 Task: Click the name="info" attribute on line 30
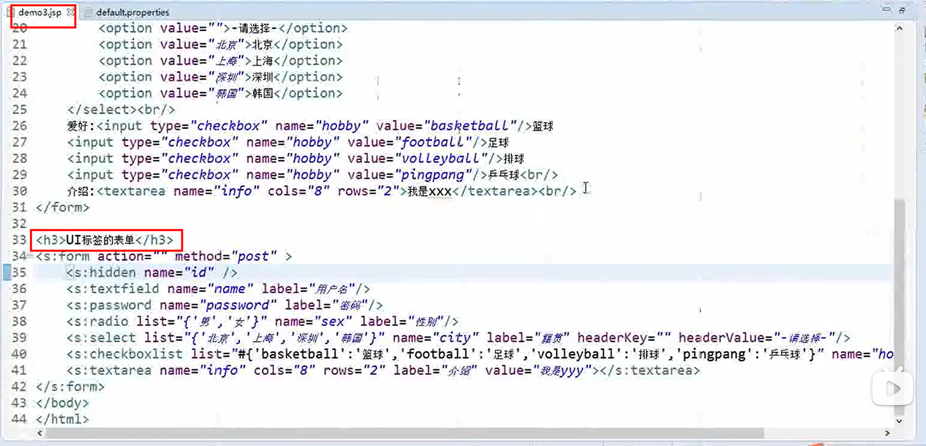[217, 192]
